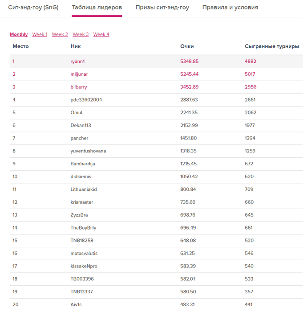The width and height of the screenshot is (303, 312).
Task: Show the Week 1 leaderboard
Action: 40,34
